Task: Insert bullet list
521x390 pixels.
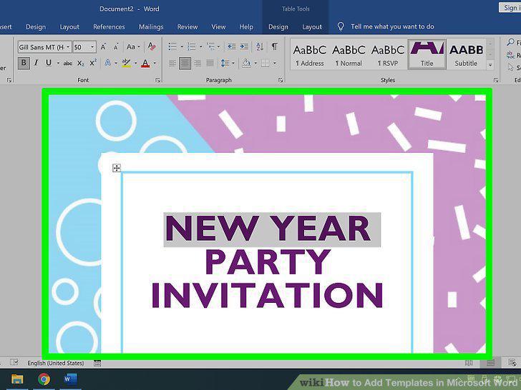Action: pyautogui.click(x=172, y=46)
